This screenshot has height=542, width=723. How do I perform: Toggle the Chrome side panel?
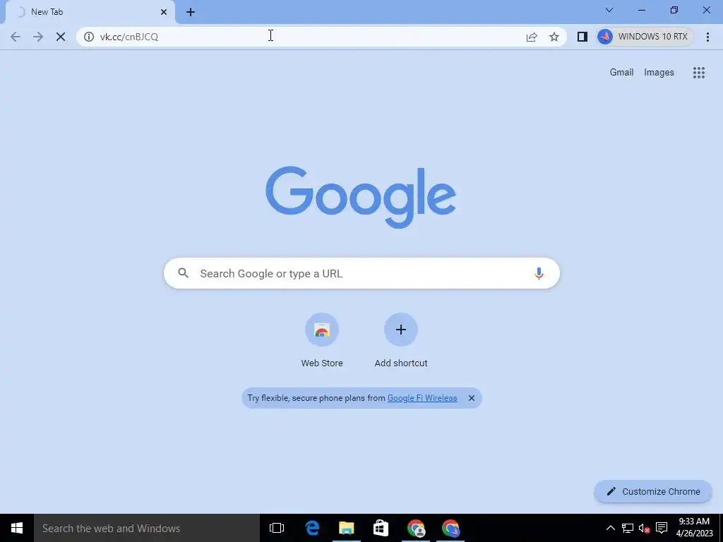coord(582,37)
